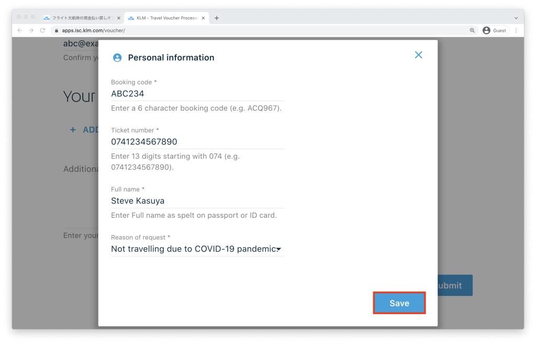
Task: Go back to the previous page
Action: [x=20, y=30]
